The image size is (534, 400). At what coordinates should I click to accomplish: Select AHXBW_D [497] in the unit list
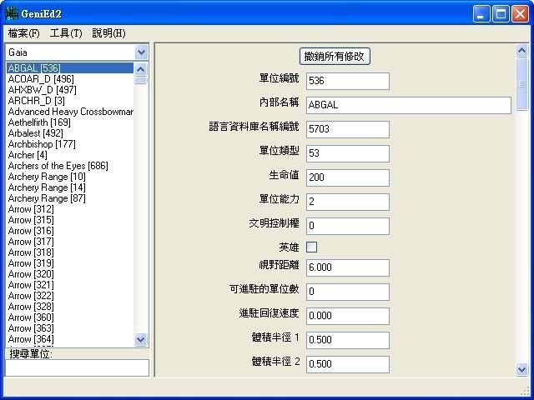click(x=70, y=90)
